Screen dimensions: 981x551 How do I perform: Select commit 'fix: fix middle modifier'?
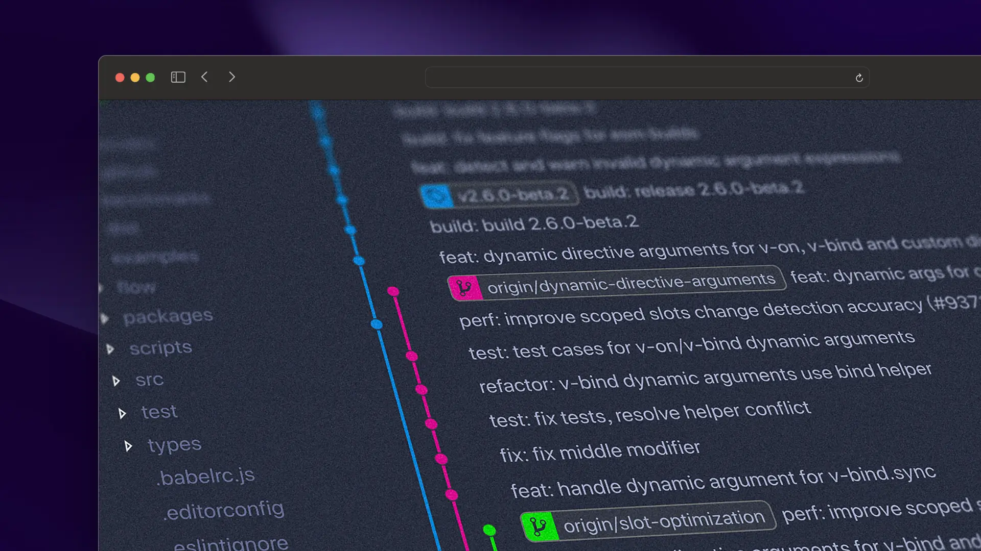coord(599,452)
